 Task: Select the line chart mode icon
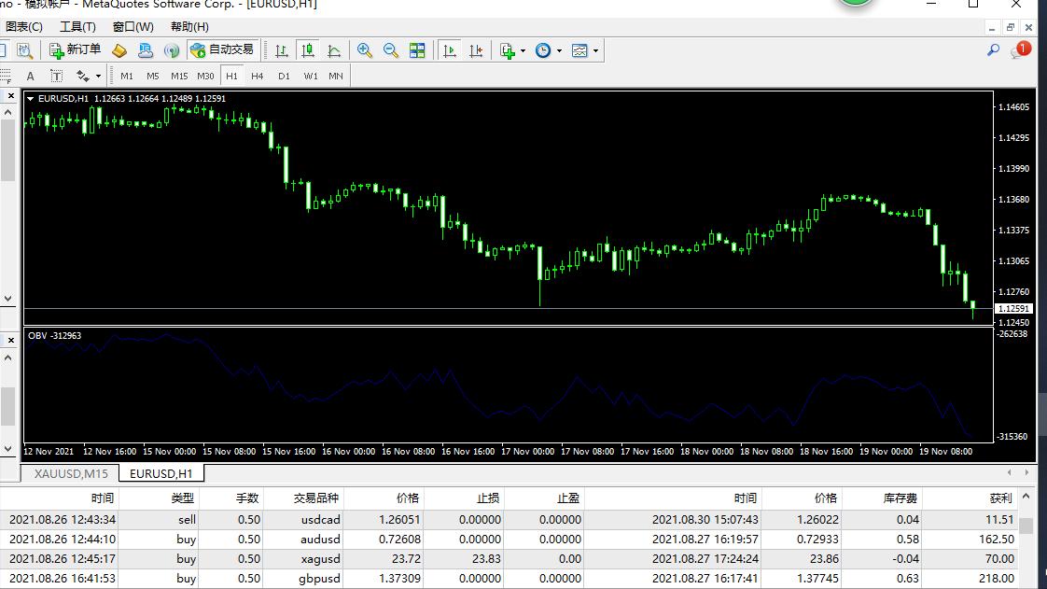click(333, 50)
